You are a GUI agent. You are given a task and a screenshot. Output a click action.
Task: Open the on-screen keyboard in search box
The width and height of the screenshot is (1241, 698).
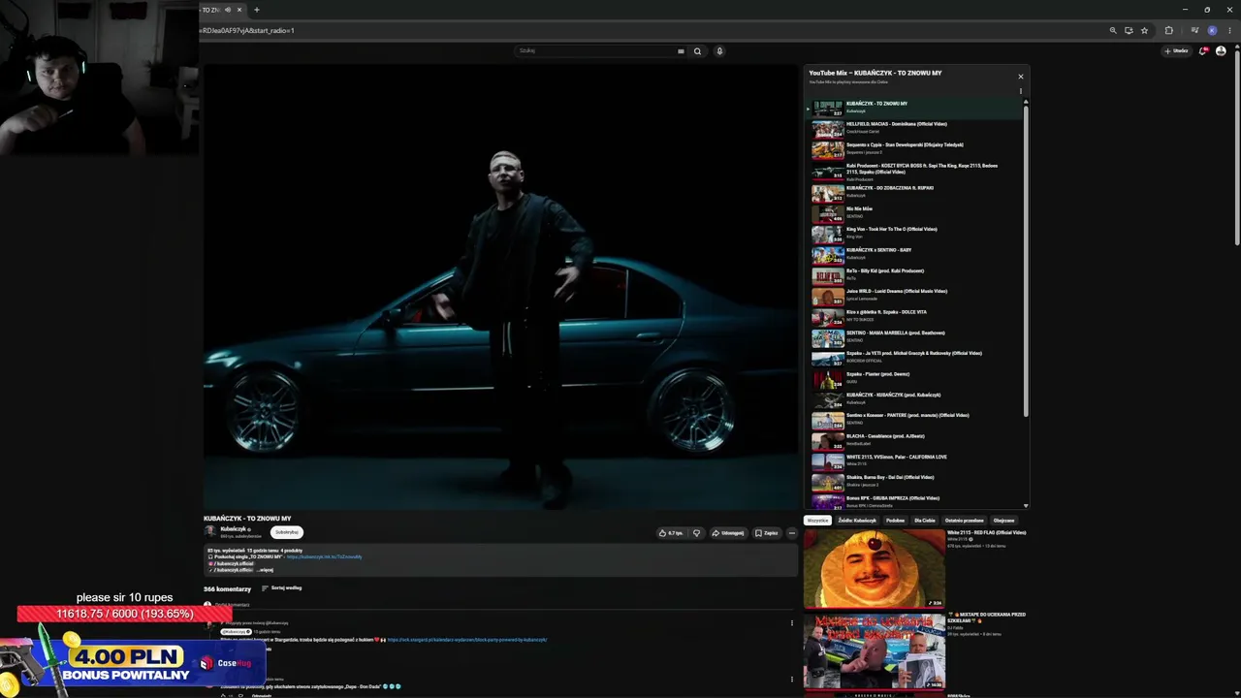tap(681, 50)
